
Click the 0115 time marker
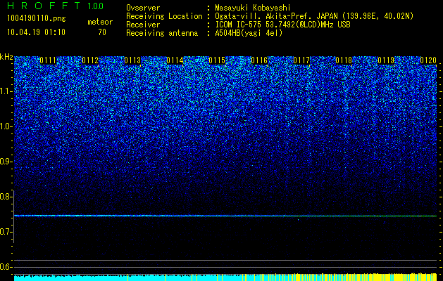click(x=217, y=60)
